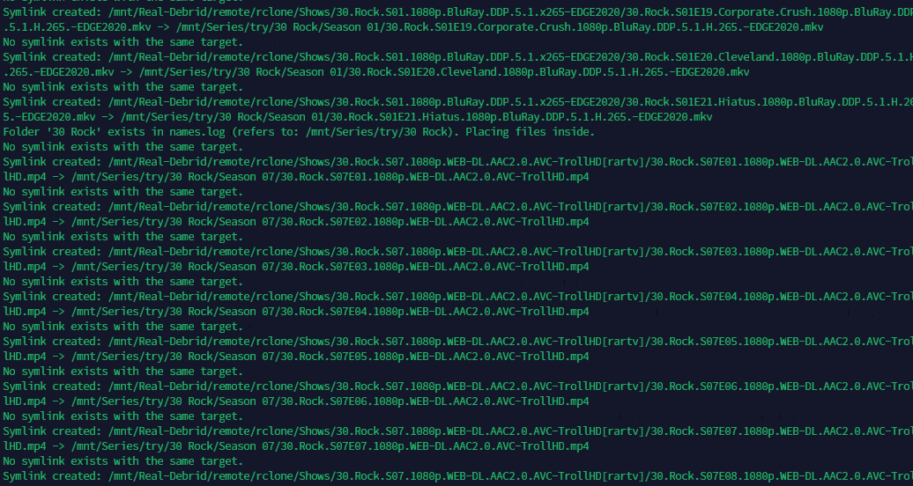The image size is (913, 486).
Task: Select the 'Symlink created' line for S01E20.Cleveland
Action: (457, 57)
